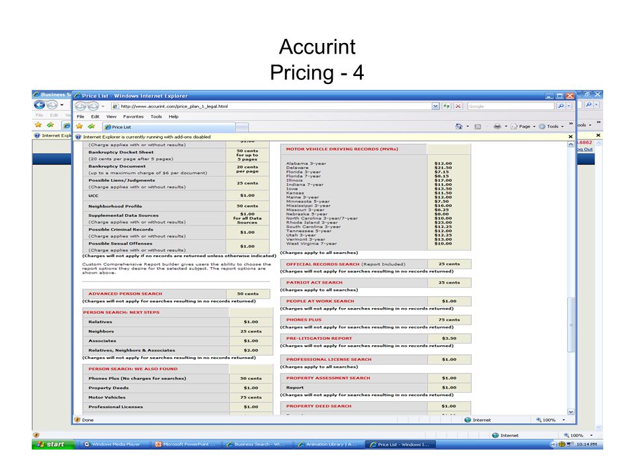Open the recent pages dropdown arrow
The image size is (635, 476).
[x=103, y=106]
